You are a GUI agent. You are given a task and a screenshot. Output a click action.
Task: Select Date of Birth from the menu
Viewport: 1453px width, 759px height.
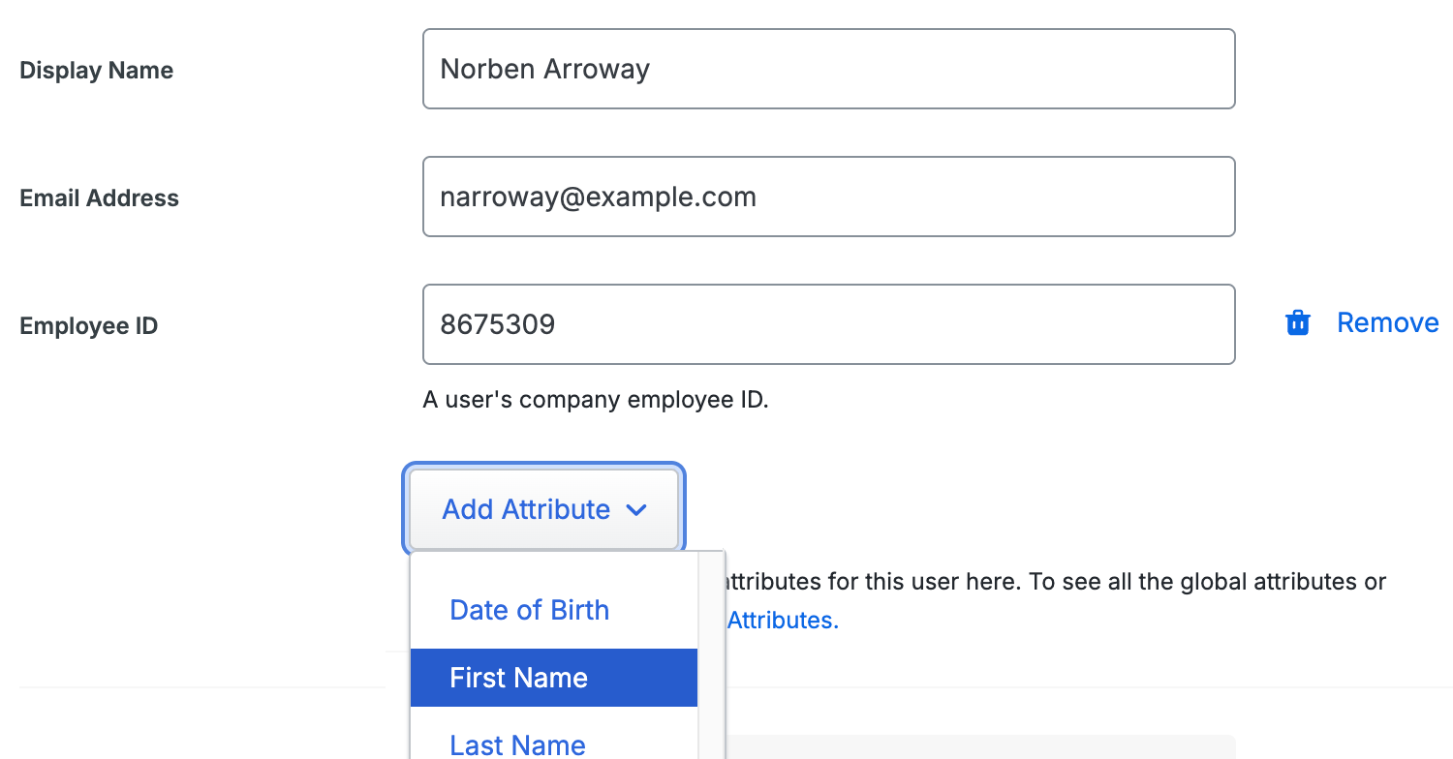[x=529, y=610]
